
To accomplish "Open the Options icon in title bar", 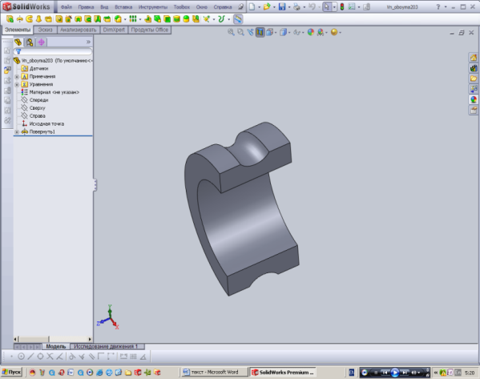I will [x=352, y=6].
